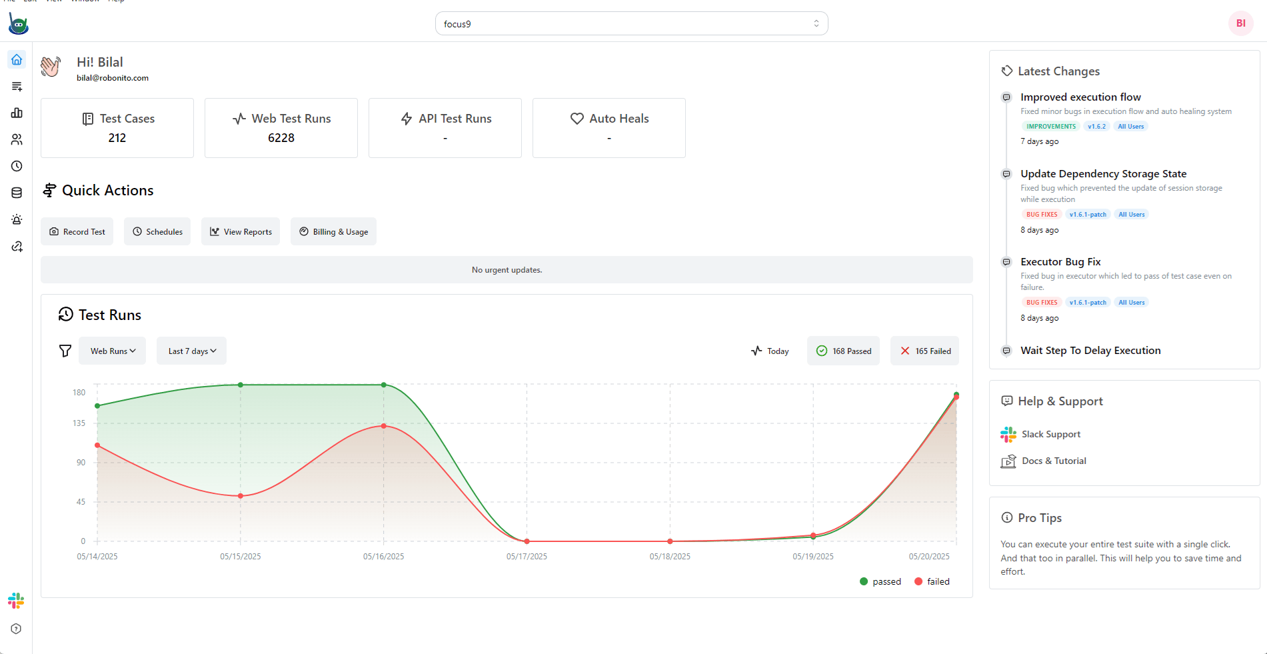Click the Robonito logo in the header

tap(18, 24)
